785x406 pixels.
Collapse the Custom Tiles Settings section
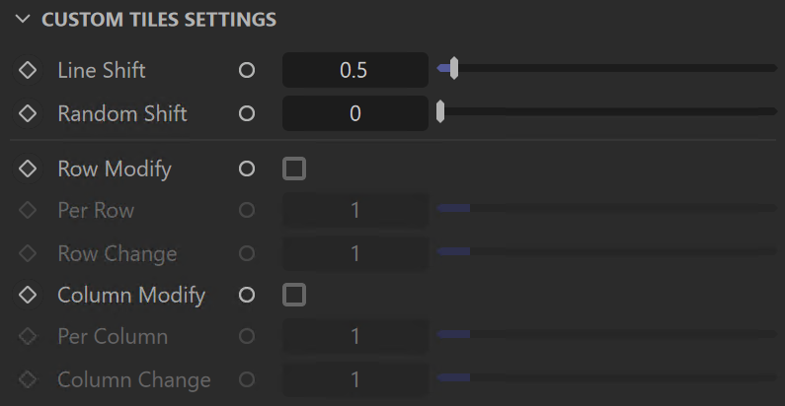click(x=23, y=20)
